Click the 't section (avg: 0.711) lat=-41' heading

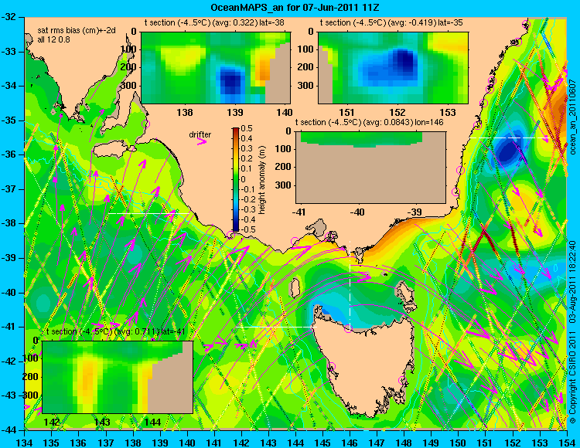(116, 331)
